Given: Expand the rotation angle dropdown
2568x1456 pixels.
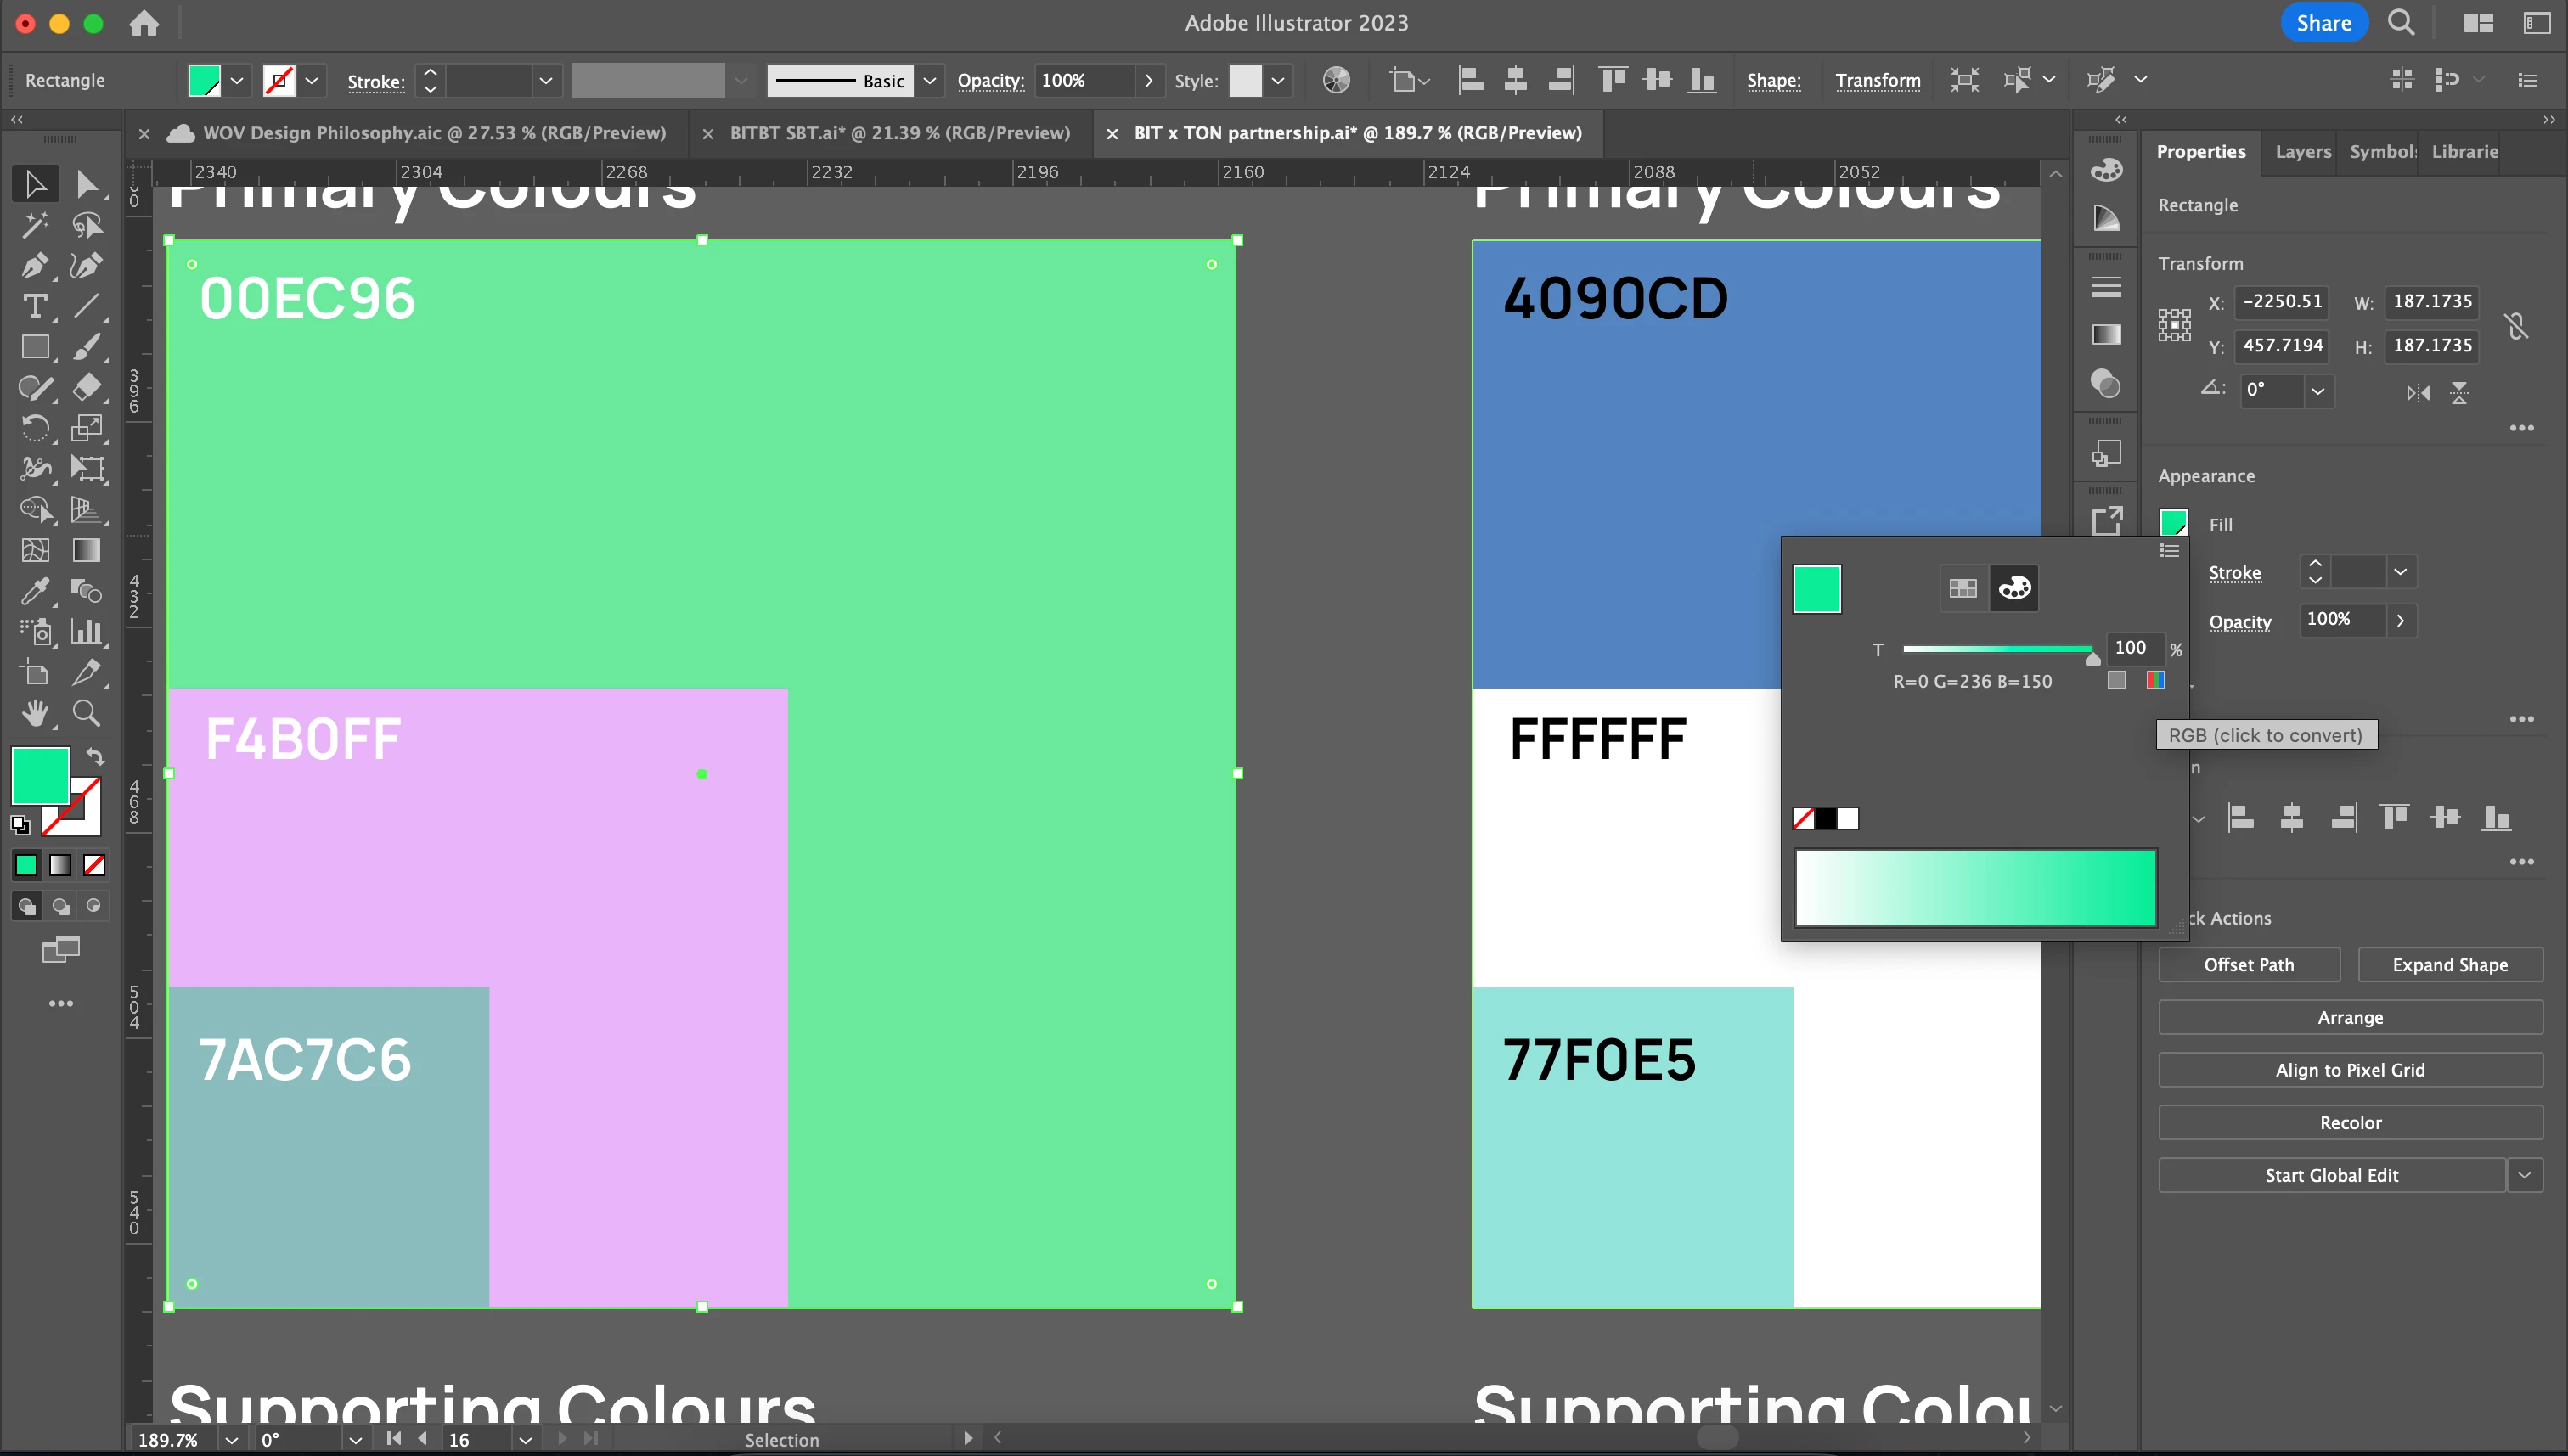Looking at the screenshot, I should [2317, 390].
